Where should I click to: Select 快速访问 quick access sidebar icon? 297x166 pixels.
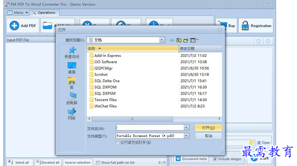click(x=72, y=52)
